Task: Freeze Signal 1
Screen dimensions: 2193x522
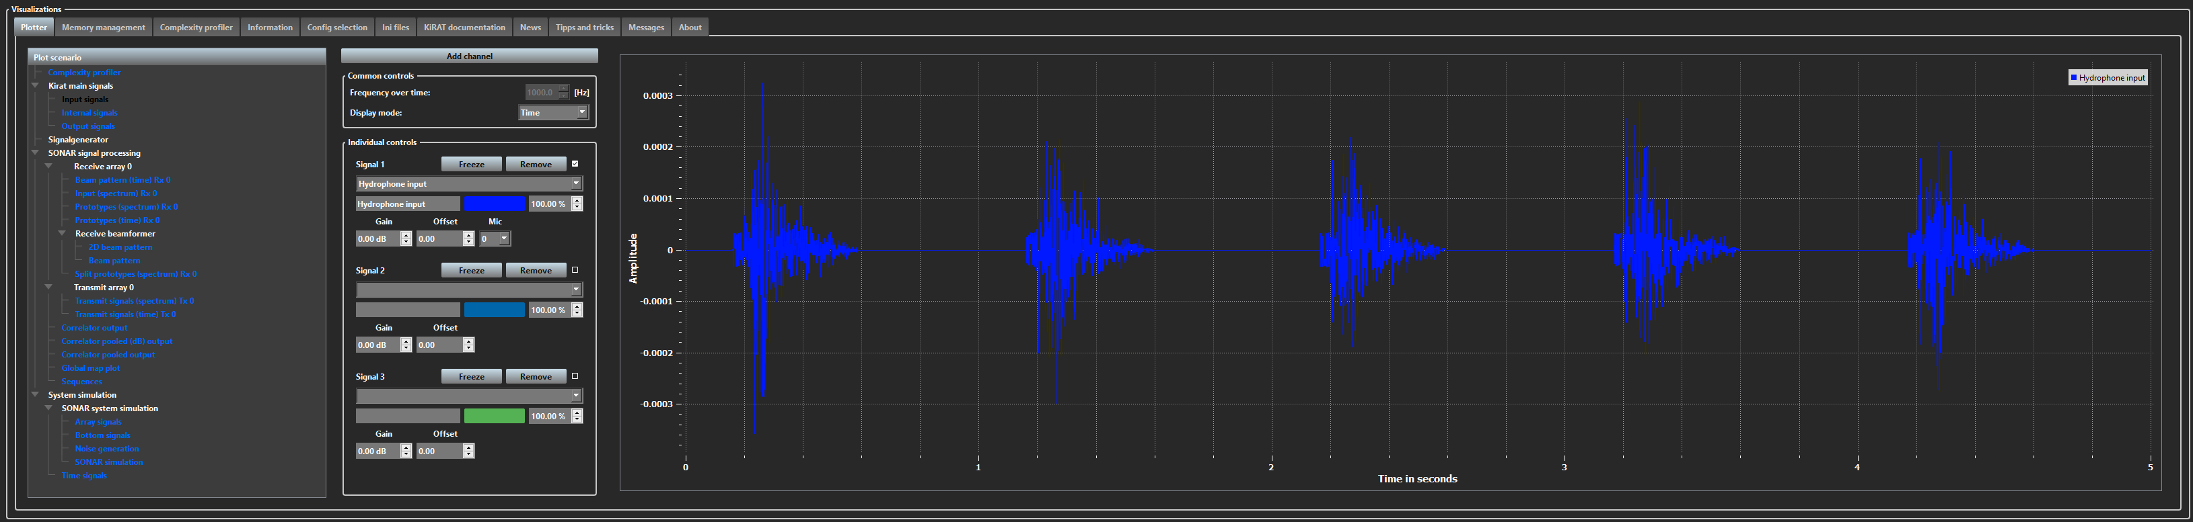Action: (471, 164)
